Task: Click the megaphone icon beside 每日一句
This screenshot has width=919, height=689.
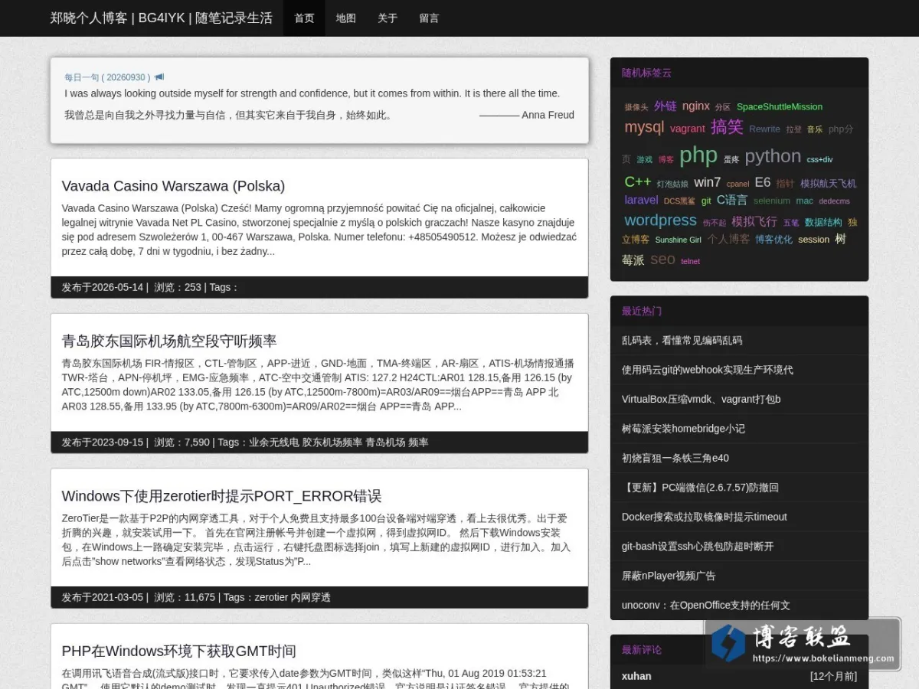Action: click(x=159, y=77)
